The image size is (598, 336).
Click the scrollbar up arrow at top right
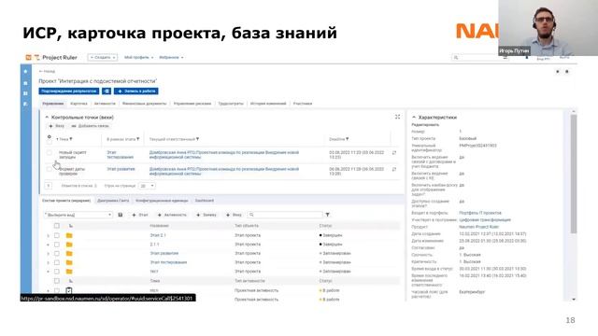(x=574, y=111)
